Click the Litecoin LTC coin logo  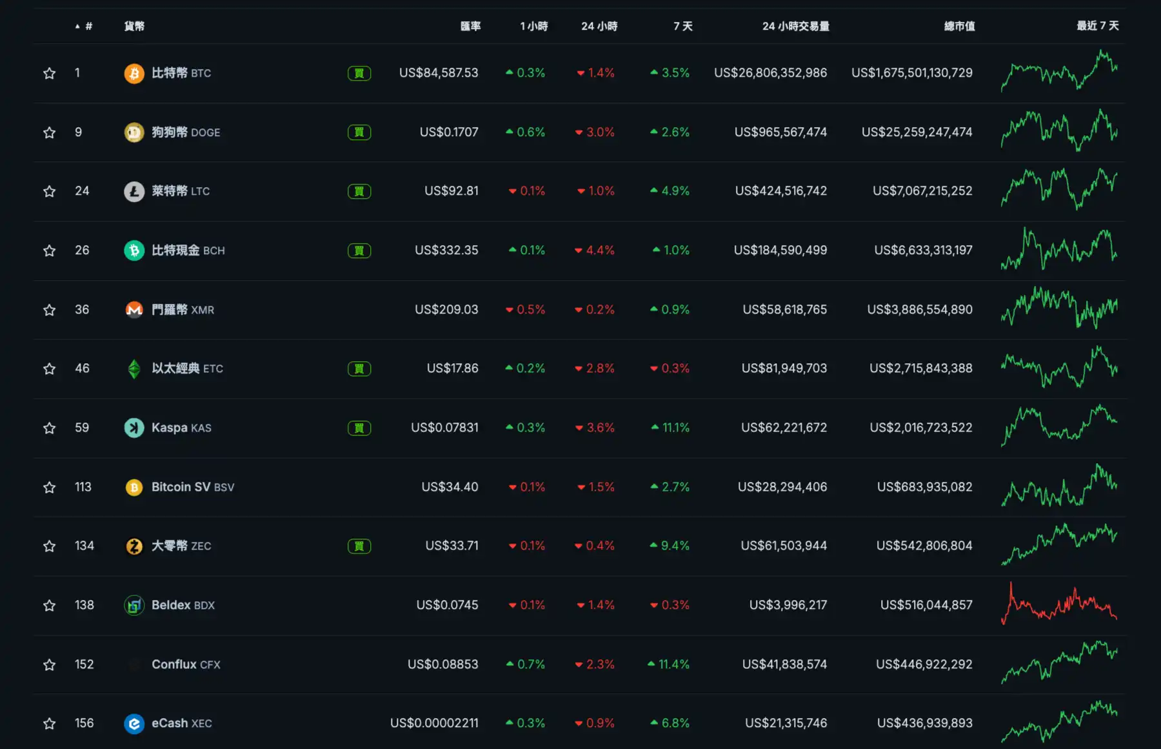click(x=134, y=192)
